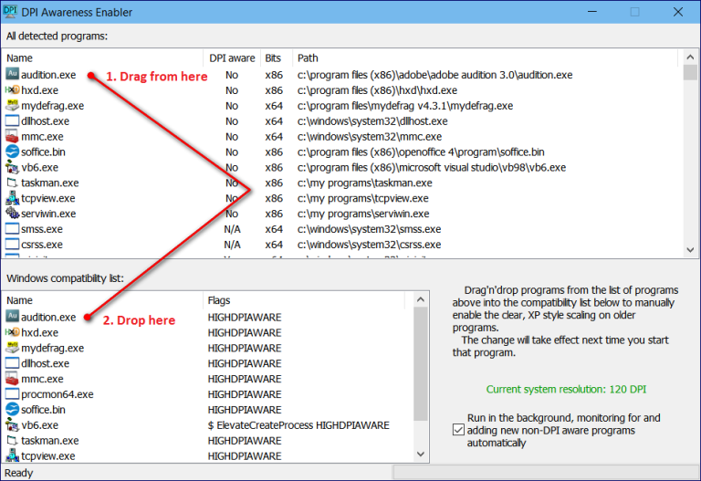The width and height of the screenshot is (701, 481).
Task: Click the mydefrag.exe icon in compatibility list
Action: coord(12,348)
